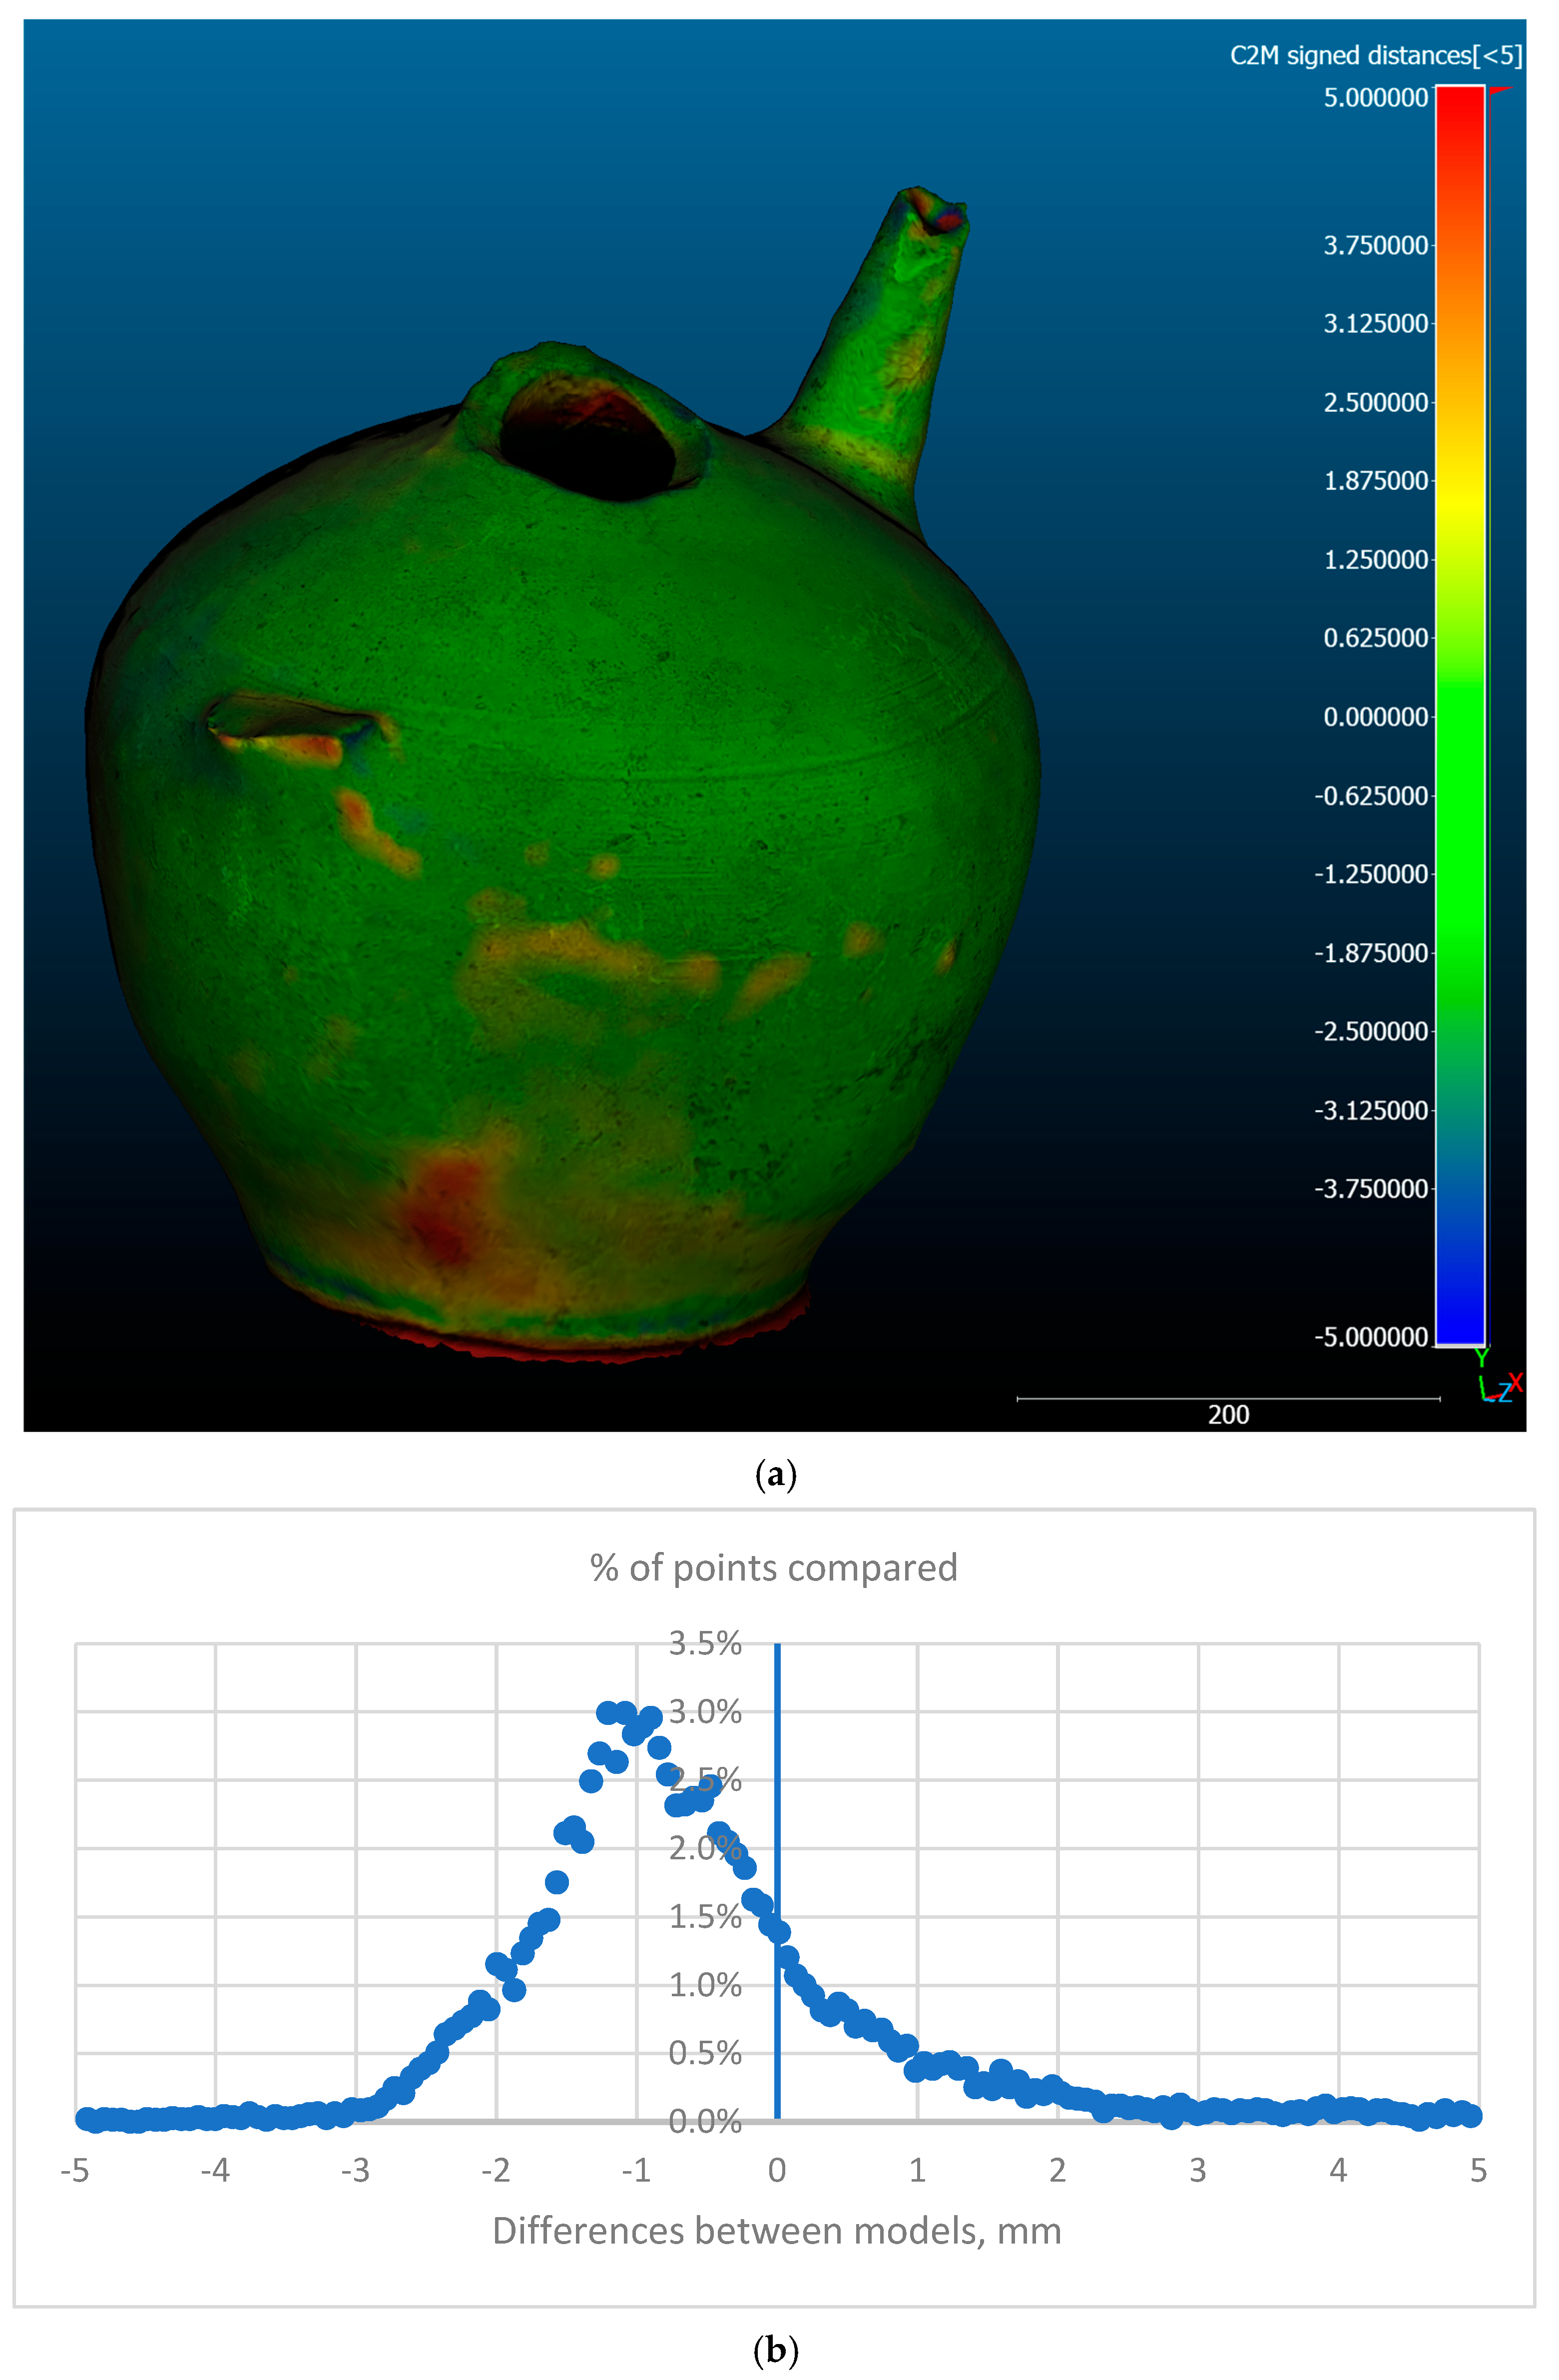Click the 3.5% y-axis label

coord(705,1643)
